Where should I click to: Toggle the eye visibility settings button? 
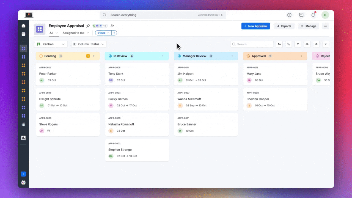pyautogui.click(x=316, y=44)
